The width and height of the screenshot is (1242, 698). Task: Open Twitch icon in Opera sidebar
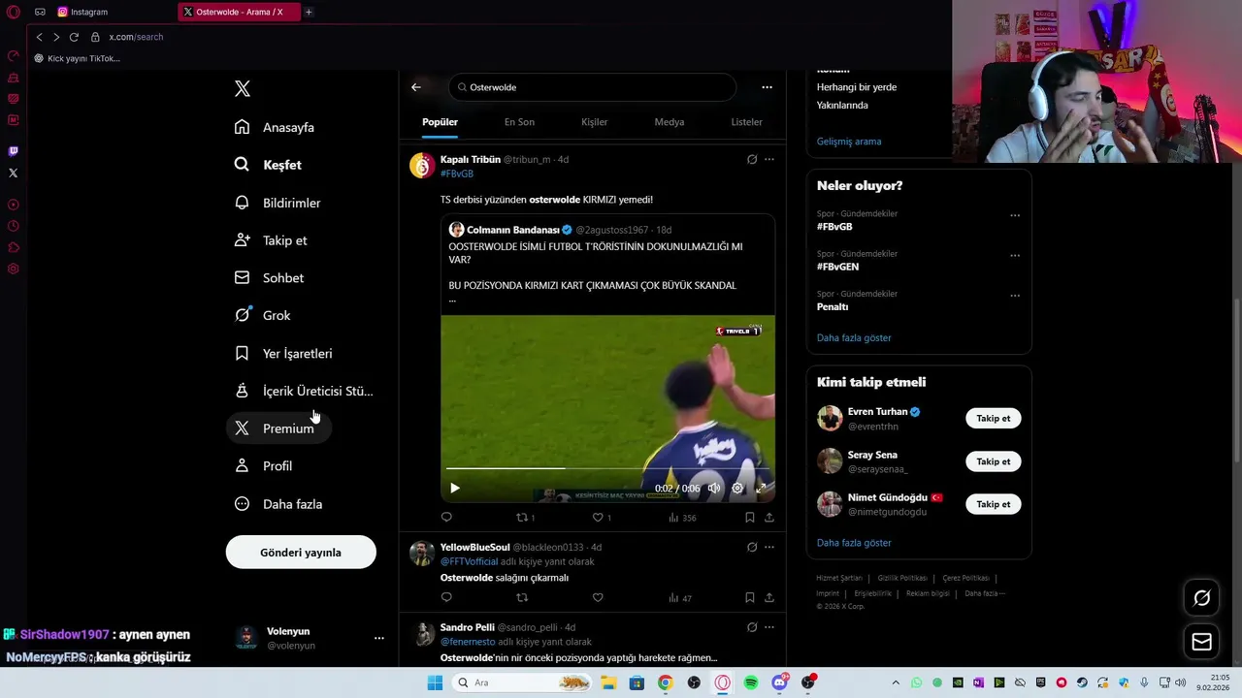tap(13, 151)
